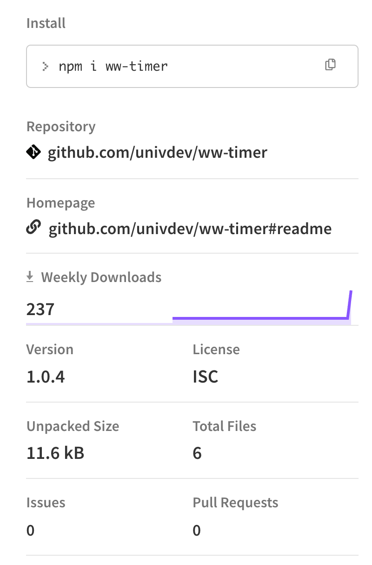Click the ISC license value
This screenshot has width=372, height=565.
click(206, 377)
